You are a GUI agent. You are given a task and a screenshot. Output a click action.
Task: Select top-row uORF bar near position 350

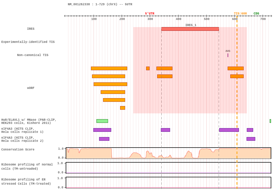(164, 68)
